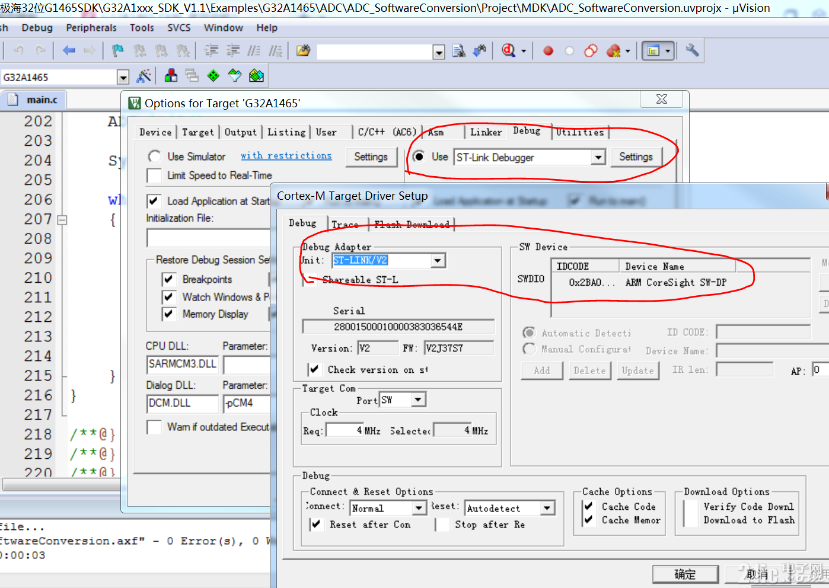This screenshot has width=829, height=588.
Task: Click the Navigate Forwards arrow icon
Action: (x=90, y=51)
